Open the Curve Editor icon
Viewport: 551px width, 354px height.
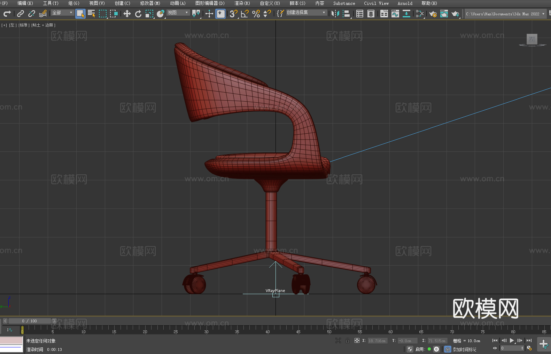tap(395, 14)
